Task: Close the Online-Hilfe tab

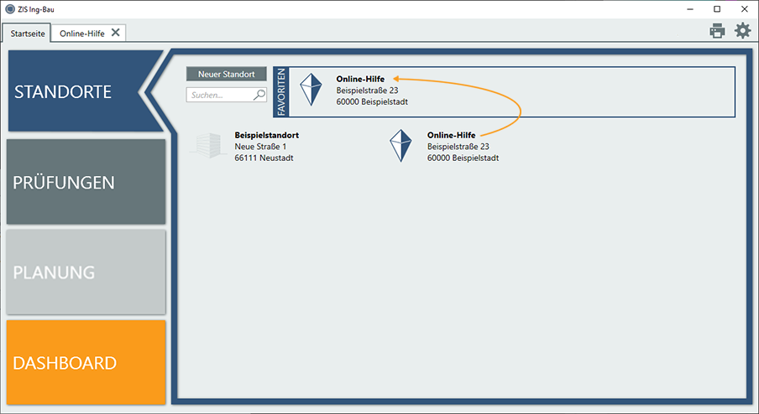Action: 116,33
